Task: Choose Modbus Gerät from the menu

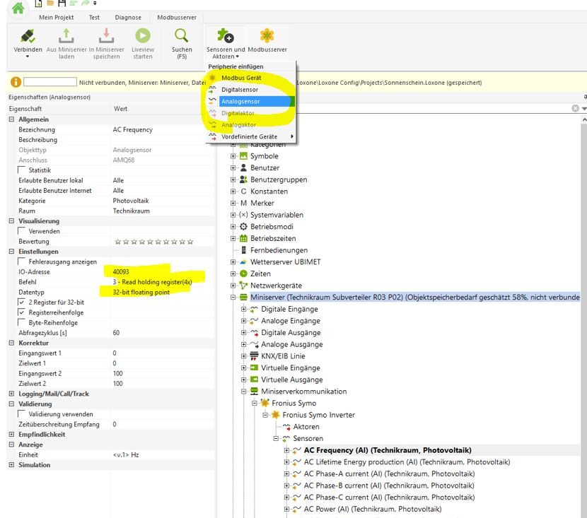Action: (251, 78)
